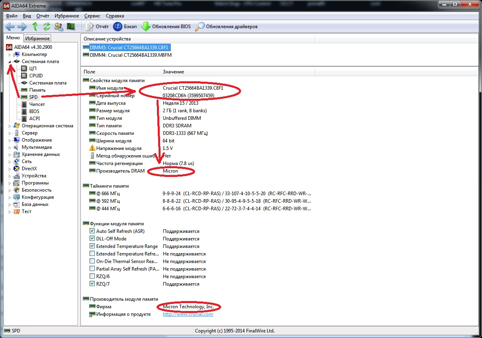Image resolution: width=482 pixels, height=338 pixels.
Task: Click the Сеть network icon
Action: tap(17, 161)
